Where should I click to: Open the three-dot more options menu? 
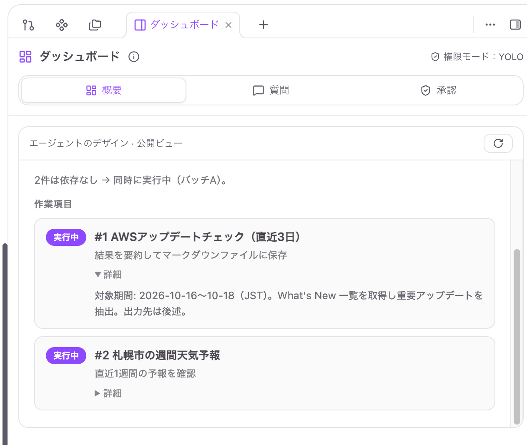tap(490, 25)
